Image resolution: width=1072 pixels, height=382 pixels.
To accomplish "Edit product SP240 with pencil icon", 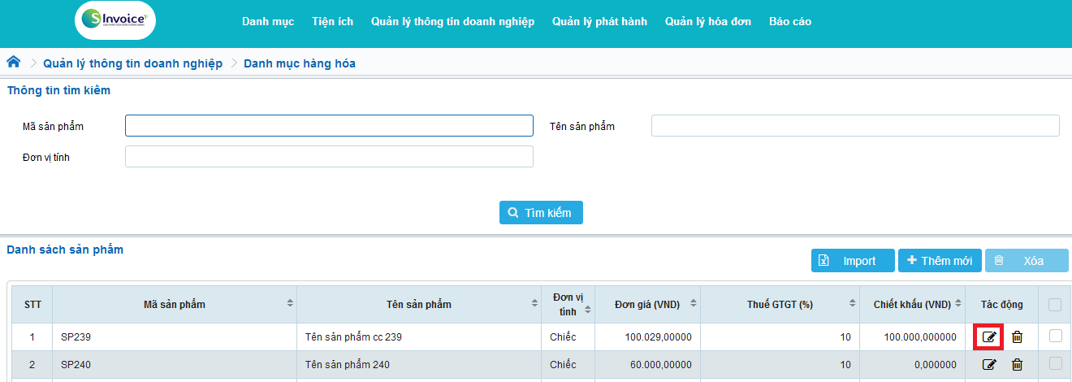I will pos(988,365).
